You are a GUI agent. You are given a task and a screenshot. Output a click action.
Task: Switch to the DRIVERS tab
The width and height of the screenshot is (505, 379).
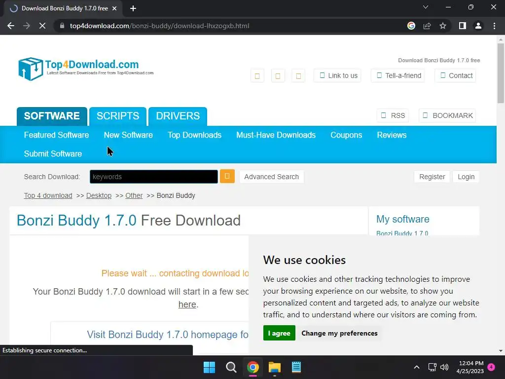178,116
